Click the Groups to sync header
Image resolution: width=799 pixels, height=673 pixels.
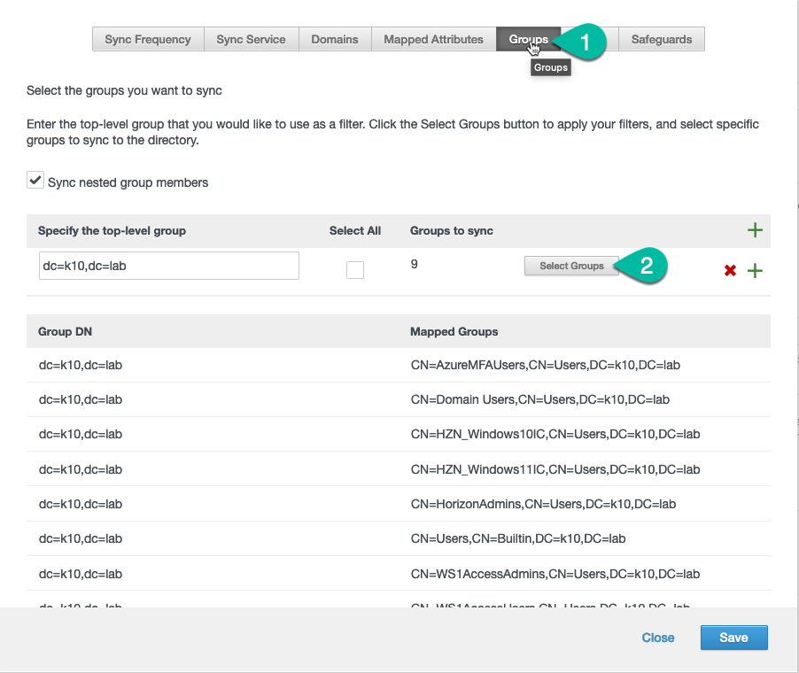click(x=452, y=231)
